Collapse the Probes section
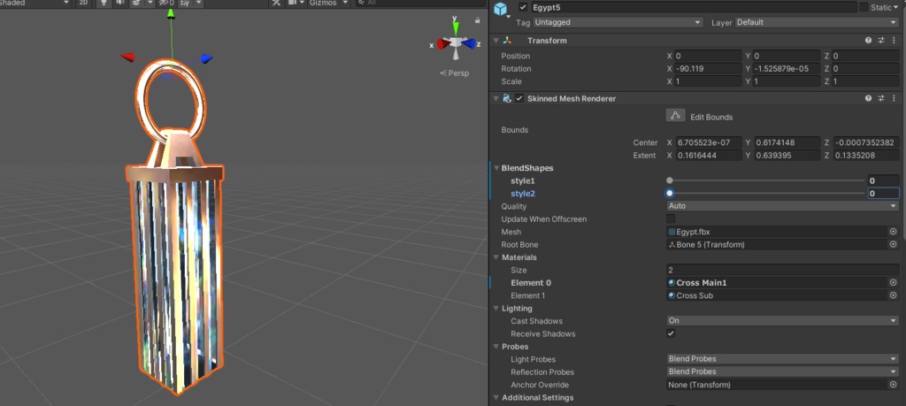906x406 pixels. (x=496, y=347)
